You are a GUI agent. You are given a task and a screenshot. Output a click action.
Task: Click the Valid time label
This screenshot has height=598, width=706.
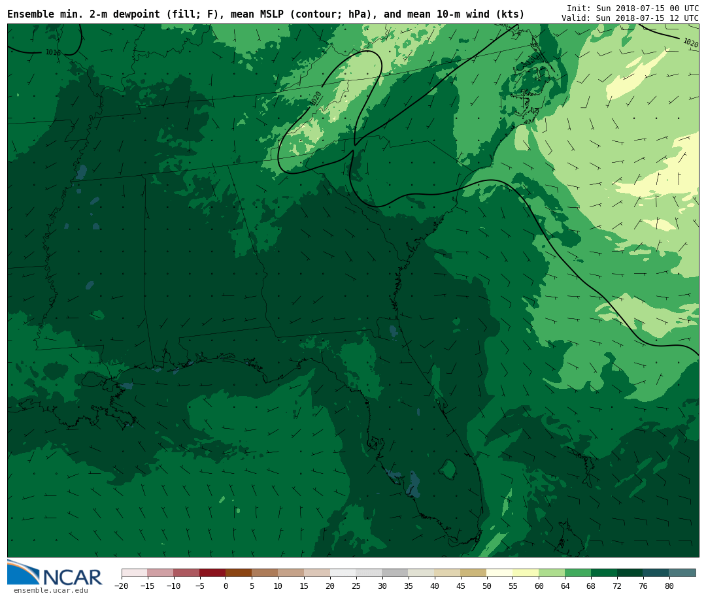point(630,18)
